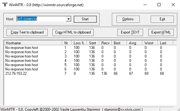Click the Export HTML button
The height and width of the screenshot is (111, 180).
(x=161, y=32)
